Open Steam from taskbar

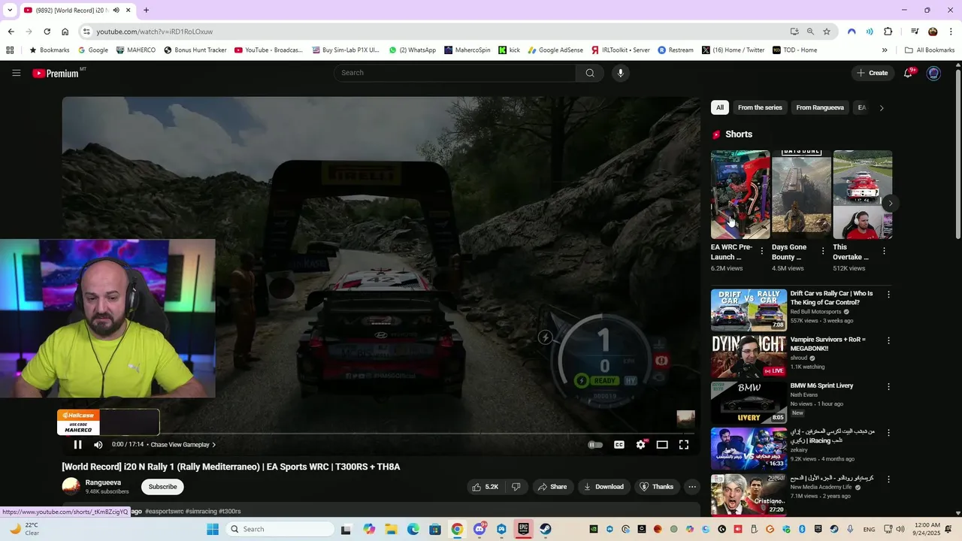[x=546, y=529]
